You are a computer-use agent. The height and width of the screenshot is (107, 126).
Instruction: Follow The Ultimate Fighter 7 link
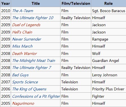point(32,68)
